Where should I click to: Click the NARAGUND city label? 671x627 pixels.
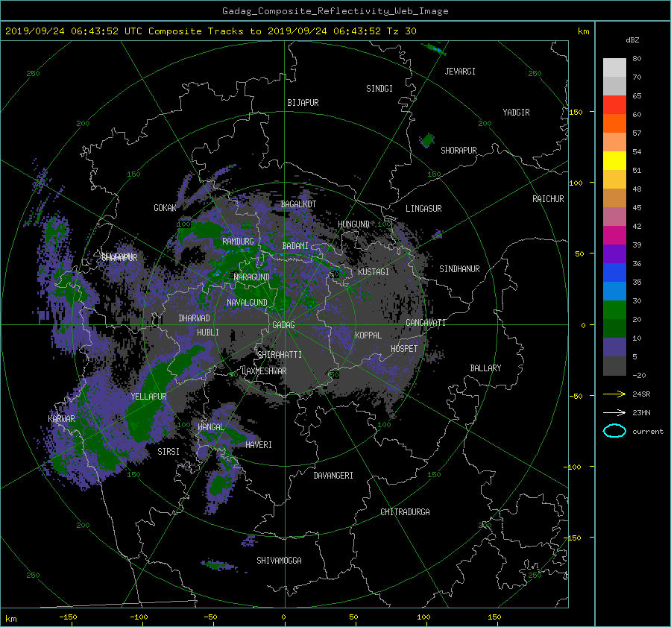252,277
